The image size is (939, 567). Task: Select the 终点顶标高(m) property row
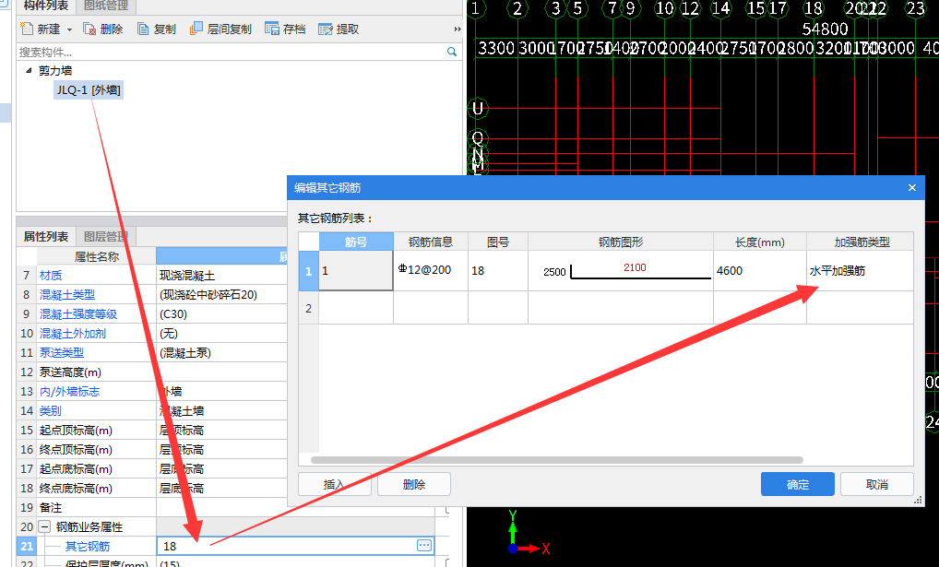pyautogui.click(x=153, y=450)
